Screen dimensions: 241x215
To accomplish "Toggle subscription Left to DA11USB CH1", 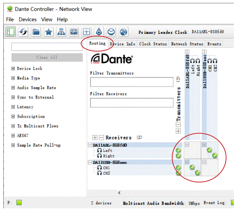I will [210, 150].
